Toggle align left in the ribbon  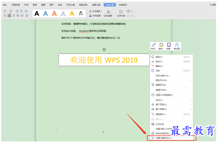tap(5, 16)
